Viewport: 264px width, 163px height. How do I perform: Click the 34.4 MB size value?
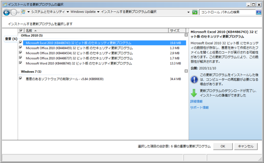tap(175, 79)
